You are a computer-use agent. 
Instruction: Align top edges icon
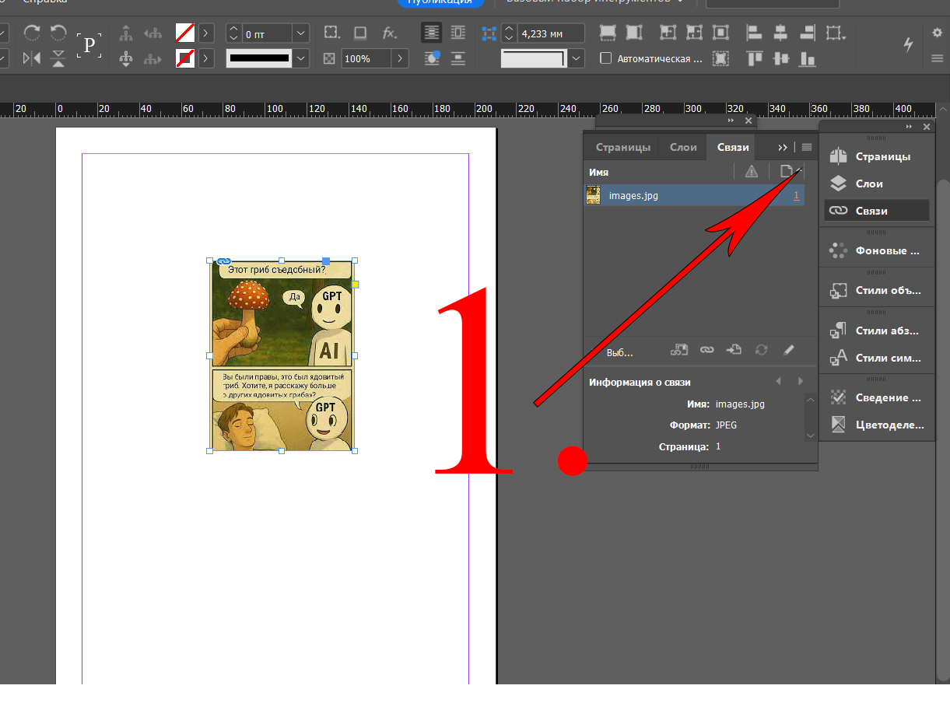753,58
